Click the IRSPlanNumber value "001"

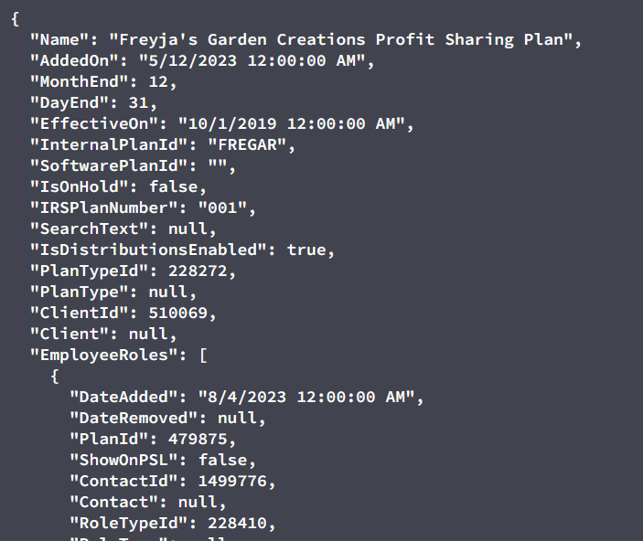(222, 208)
